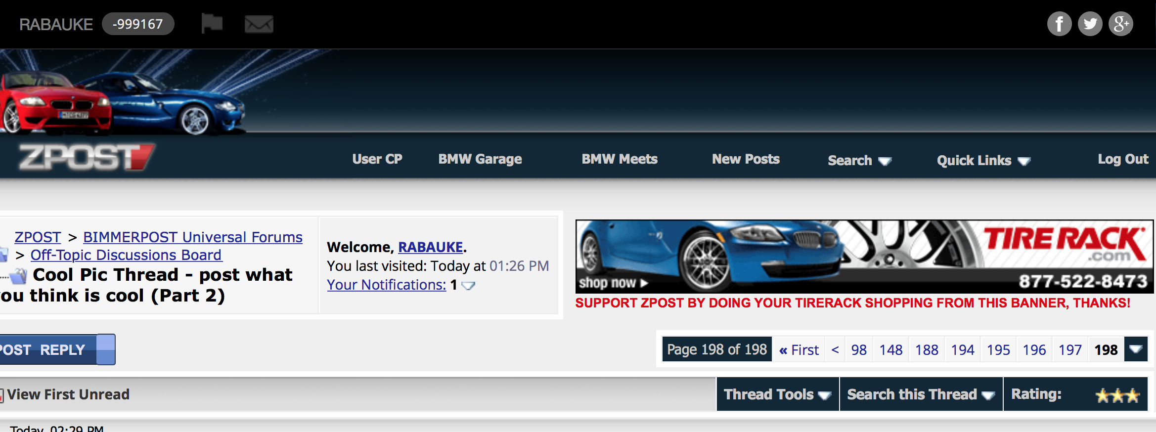Go to page 197
The width and height of the screenshot is (1156, 432).
(1070, 349)
